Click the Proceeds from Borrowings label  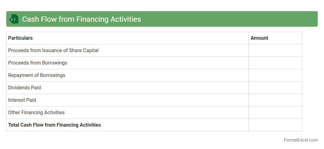pyautogui.click(x=38, y=63)
